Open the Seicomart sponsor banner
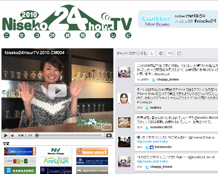 click(92, 152)
